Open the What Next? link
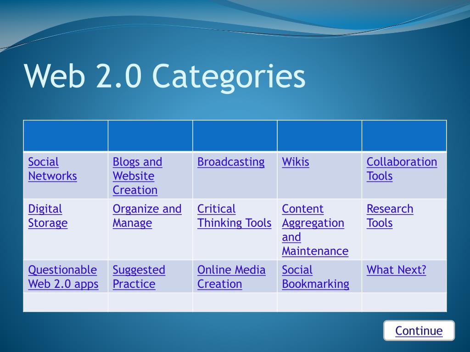Image resolution: width=470 pixels, height=352 pixels. (x=396, y=270)
